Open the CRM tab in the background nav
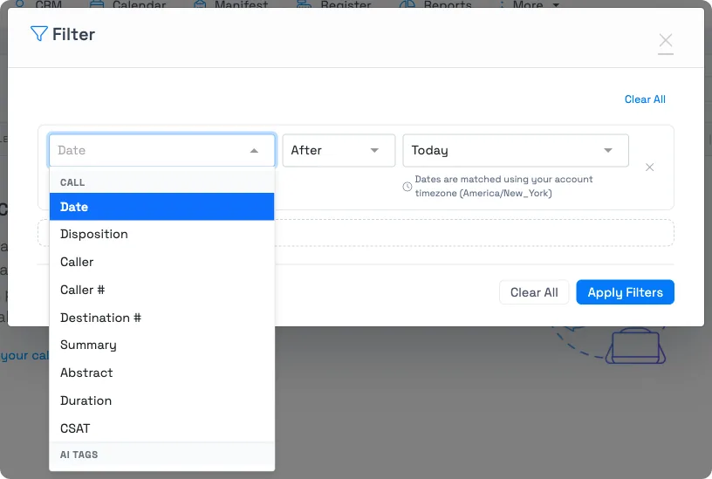Image resolution: width=712 pixels, height=479 pixels. pos(38,5)
